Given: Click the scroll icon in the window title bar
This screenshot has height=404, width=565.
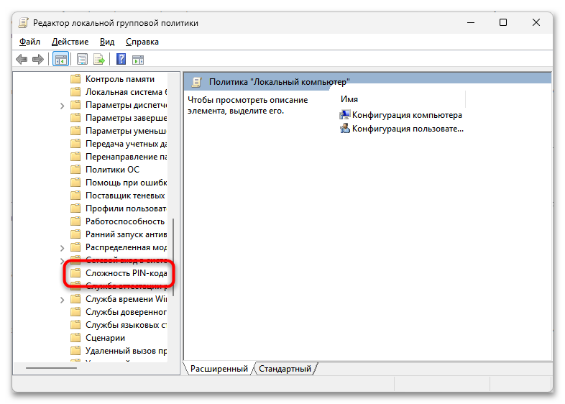Looking at the screenshot, I should [24, 23].
